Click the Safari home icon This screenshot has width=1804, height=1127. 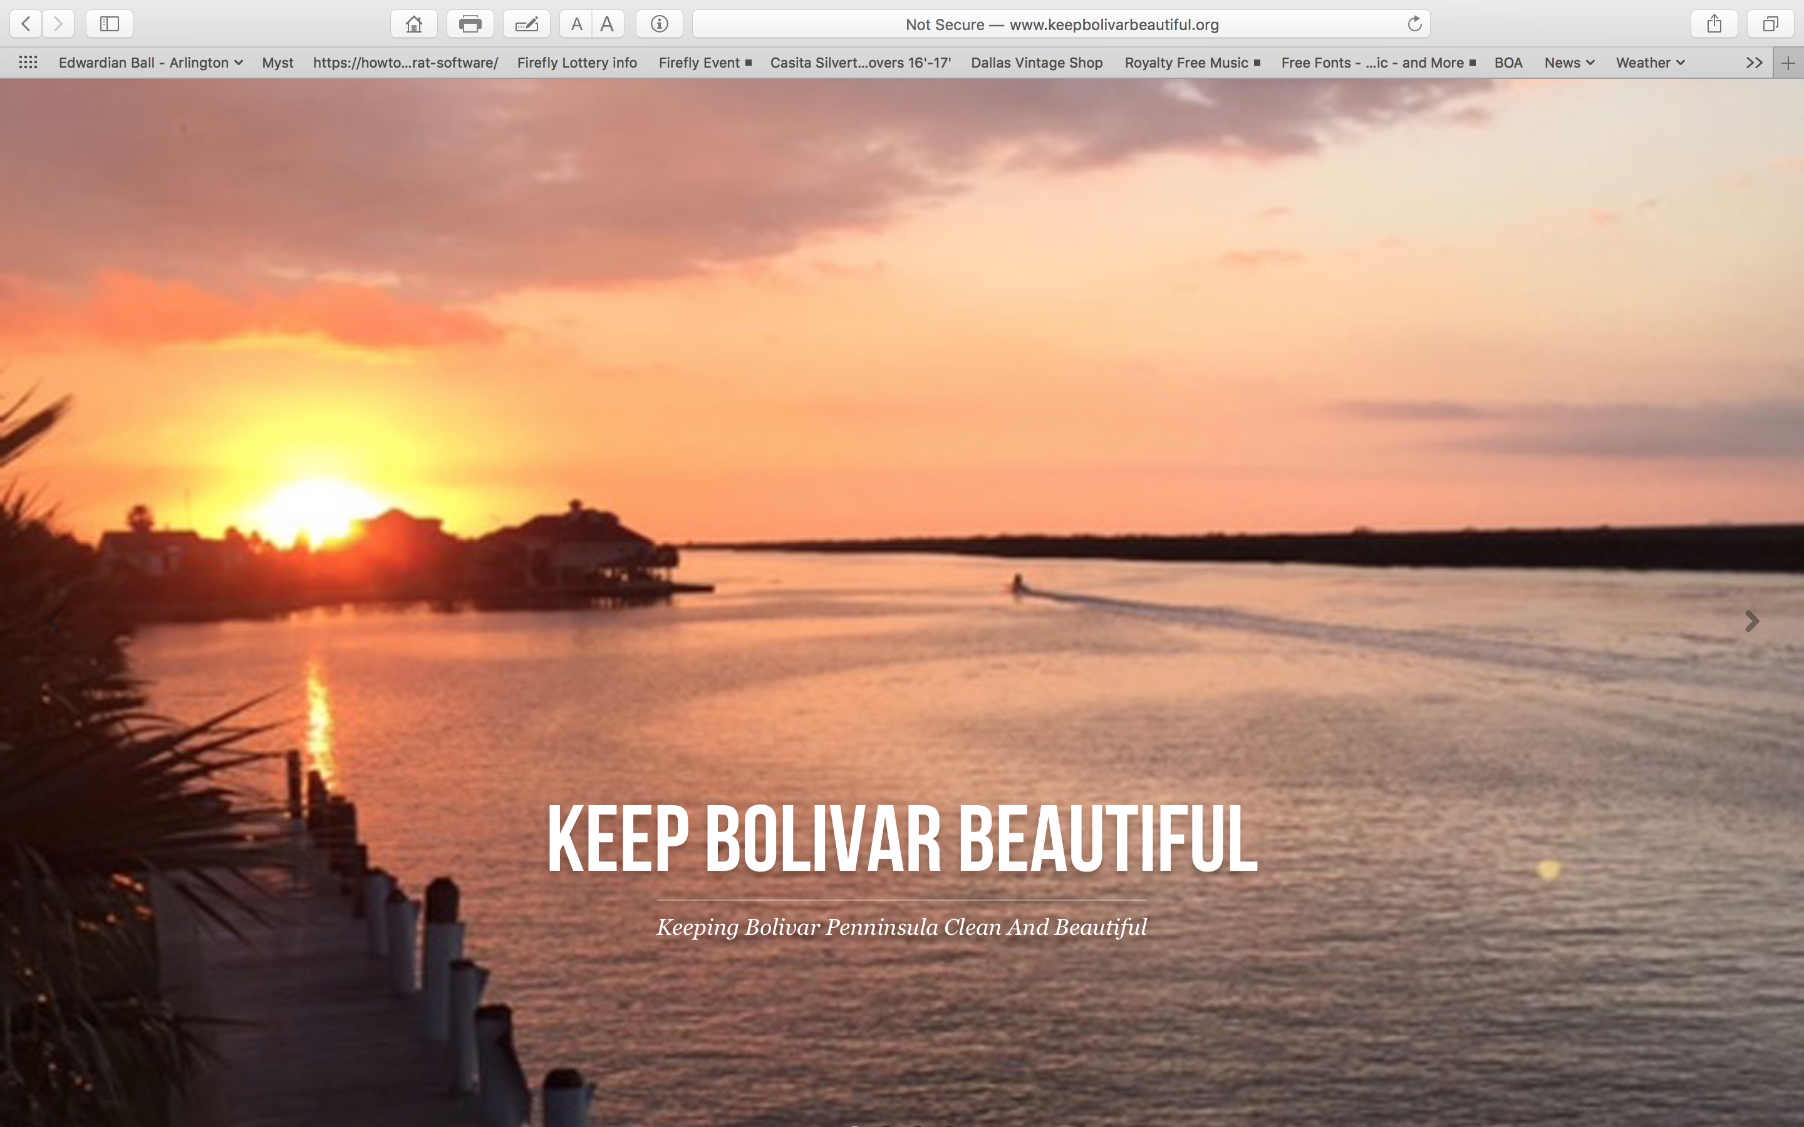coord(413,23)
